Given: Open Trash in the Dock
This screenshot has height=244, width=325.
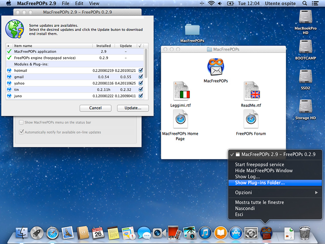Looking at the screenshot, I should tap(305, 233).
